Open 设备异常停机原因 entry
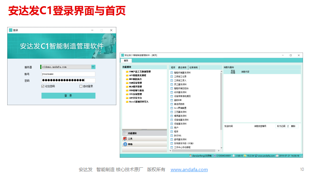 coord(180,96)
